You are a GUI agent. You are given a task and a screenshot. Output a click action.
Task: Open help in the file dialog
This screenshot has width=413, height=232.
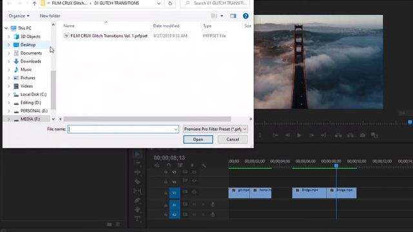point(245,16)
